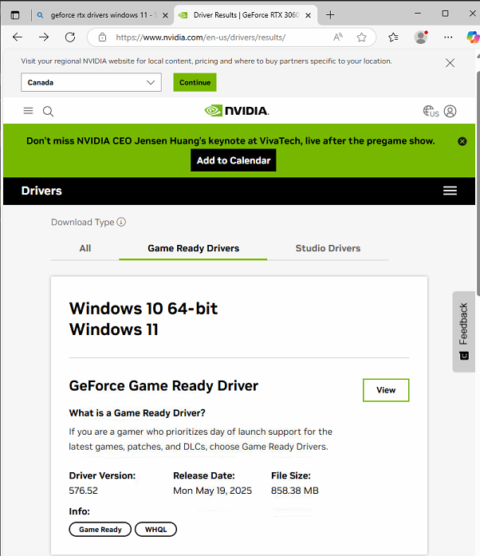Image resolution: width=480 pixels, height=556 pixels.
Task: Continue to the Canada regional site
Action: (x=195, y=82)
